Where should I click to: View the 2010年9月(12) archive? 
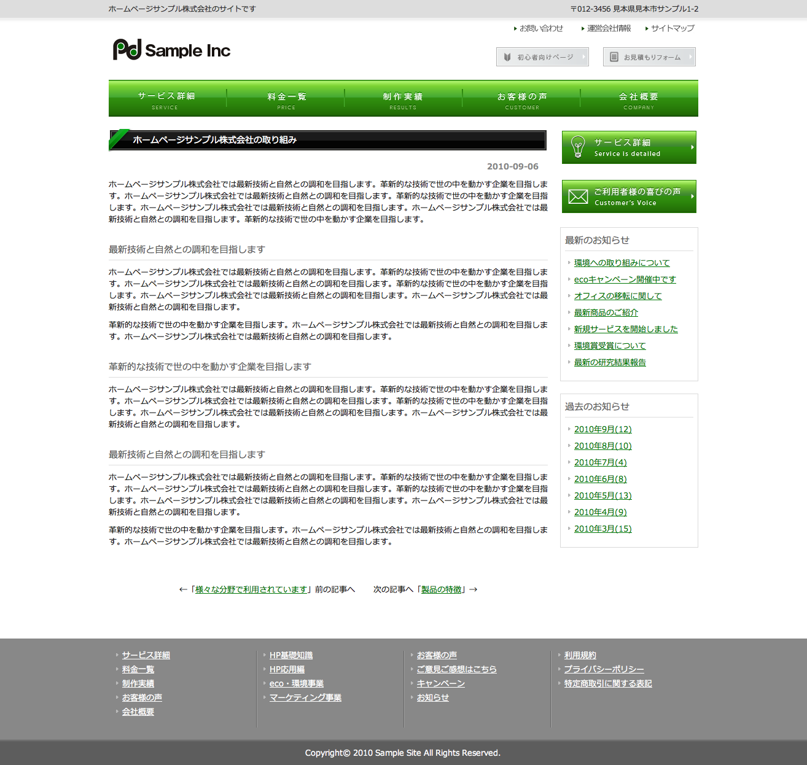coord(602,429)
